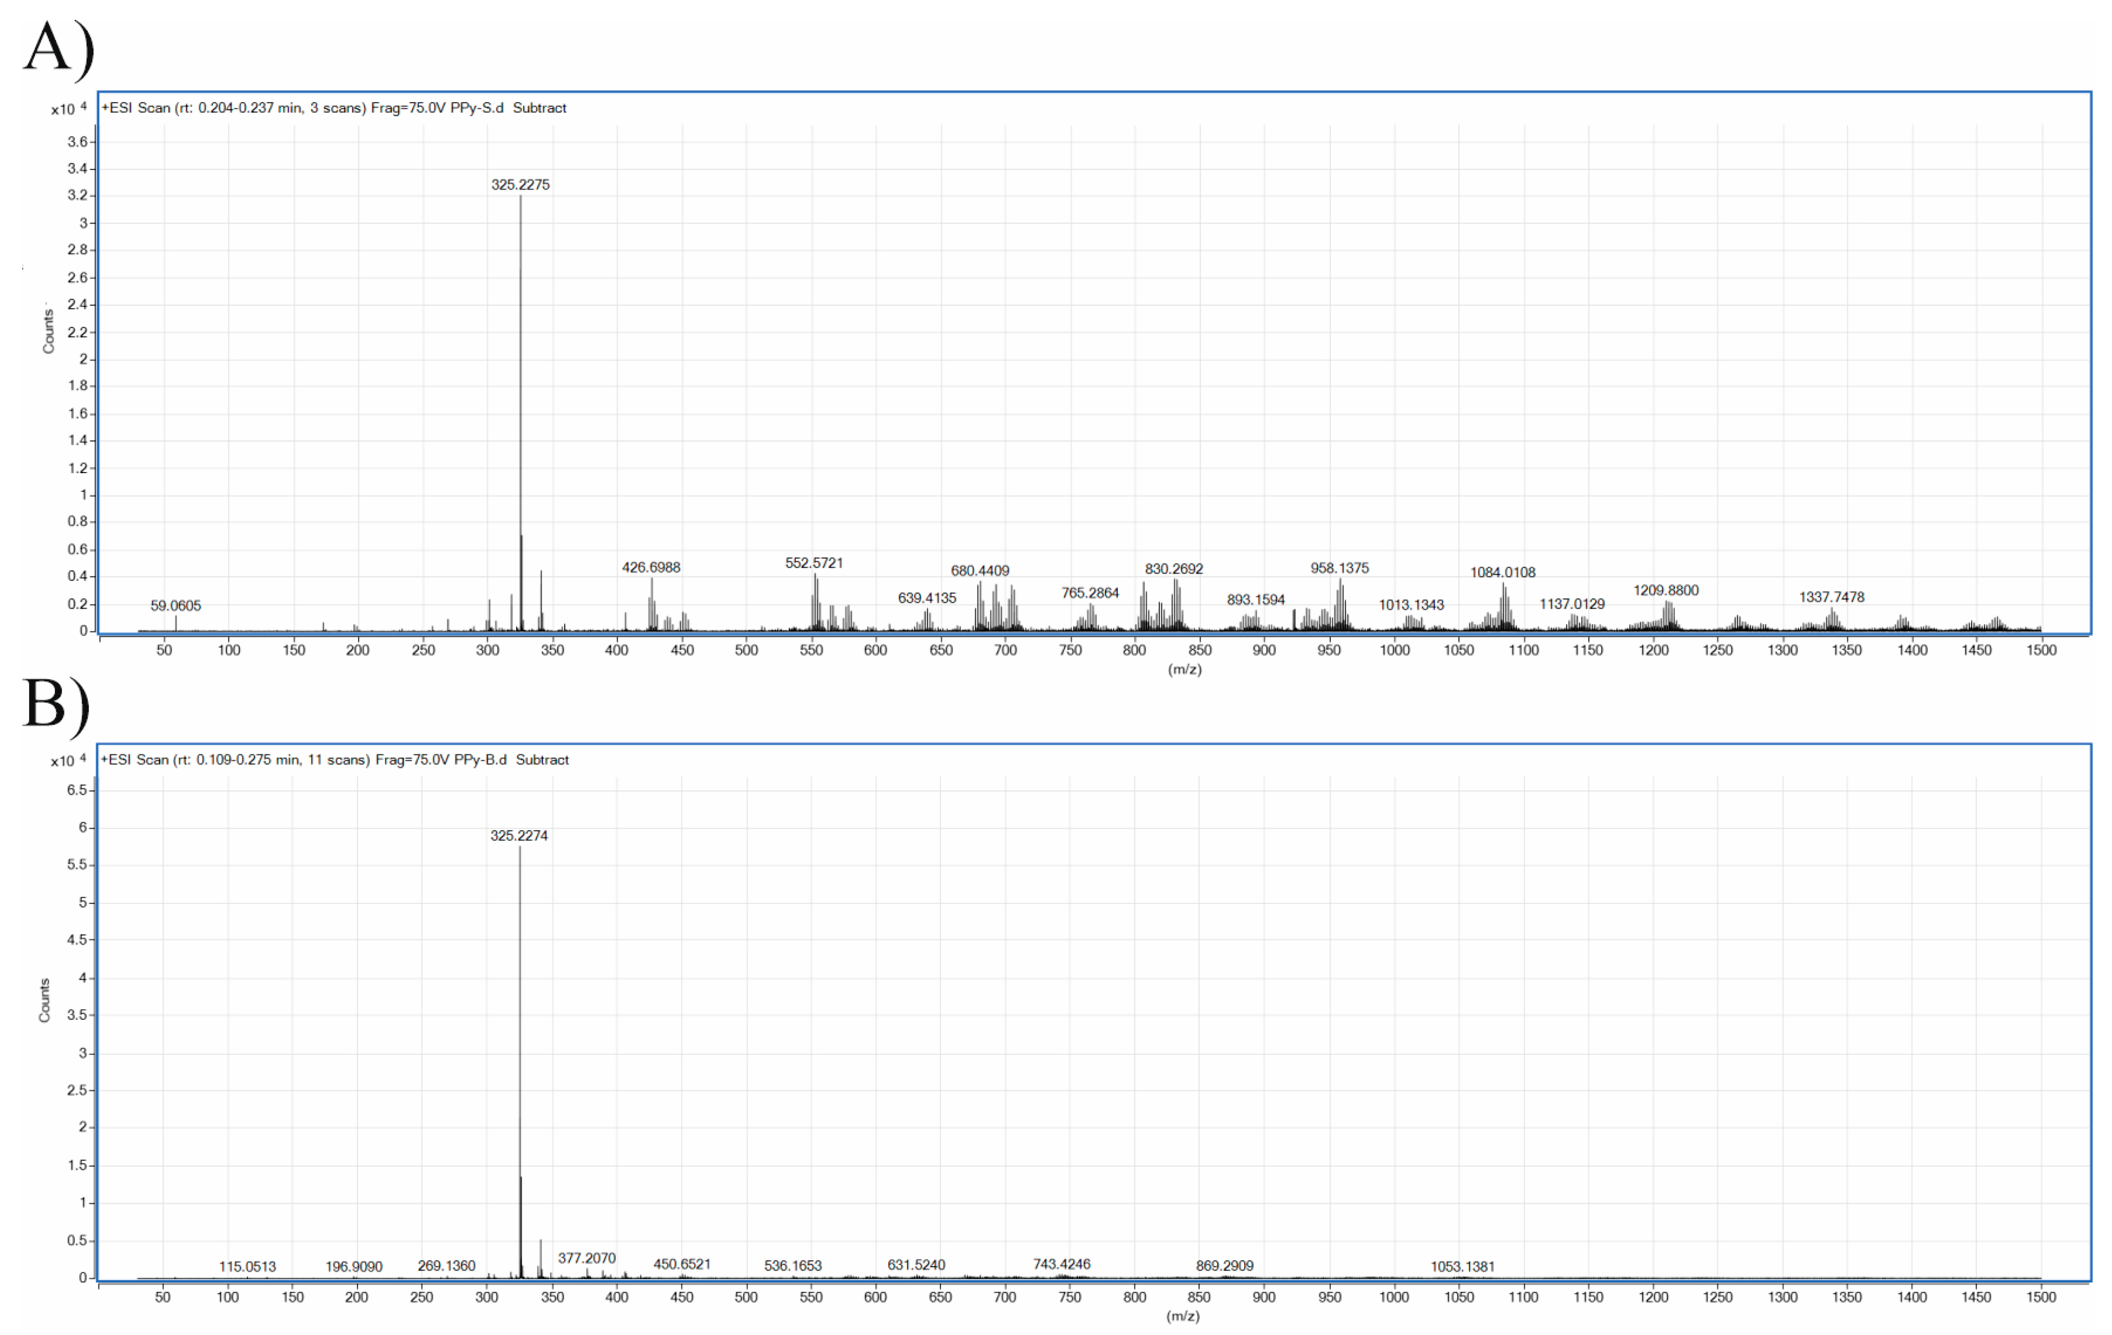Select the 426.6988 peak label

click(651, 567)
